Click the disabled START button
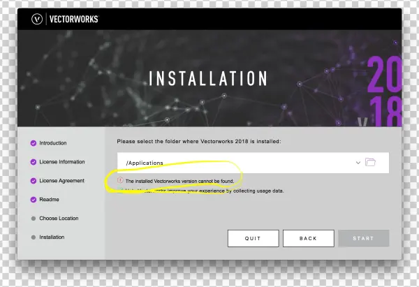This screenshot has width=419, height=287. pyautogui.click(x=363, y=238)
